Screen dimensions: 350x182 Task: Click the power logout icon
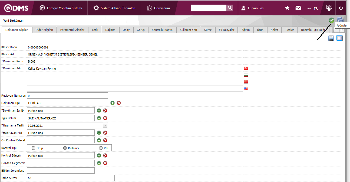tap(341, 8)
